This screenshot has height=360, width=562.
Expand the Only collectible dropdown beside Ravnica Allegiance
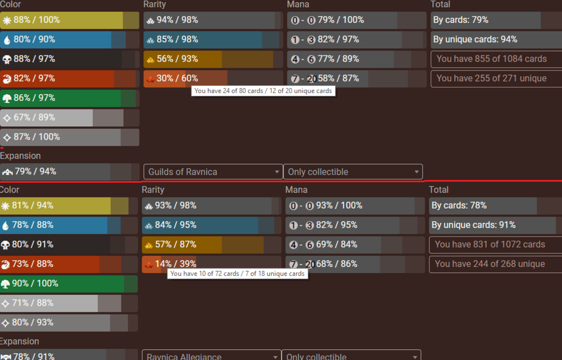tap(351, 356)
